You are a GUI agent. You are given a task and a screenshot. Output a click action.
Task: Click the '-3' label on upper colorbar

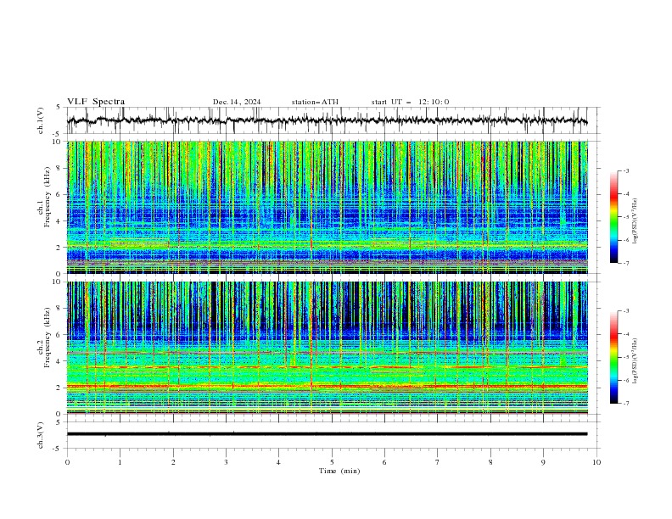click(x=626, y=170)
